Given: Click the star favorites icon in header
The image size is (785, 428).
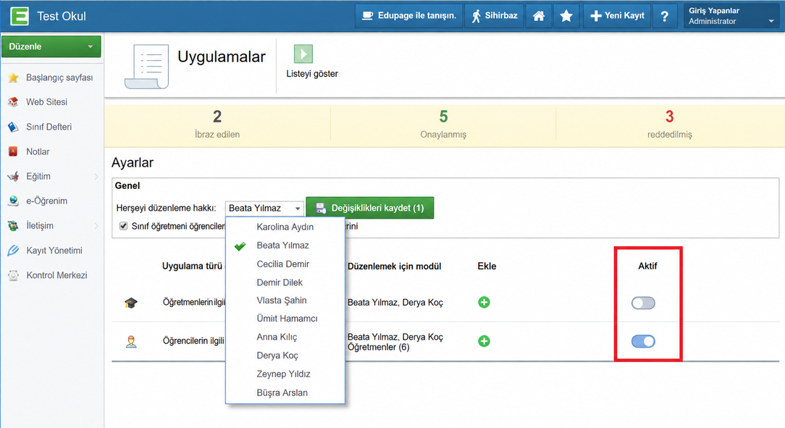Looking at the screenshot, I should coord(566,16).
